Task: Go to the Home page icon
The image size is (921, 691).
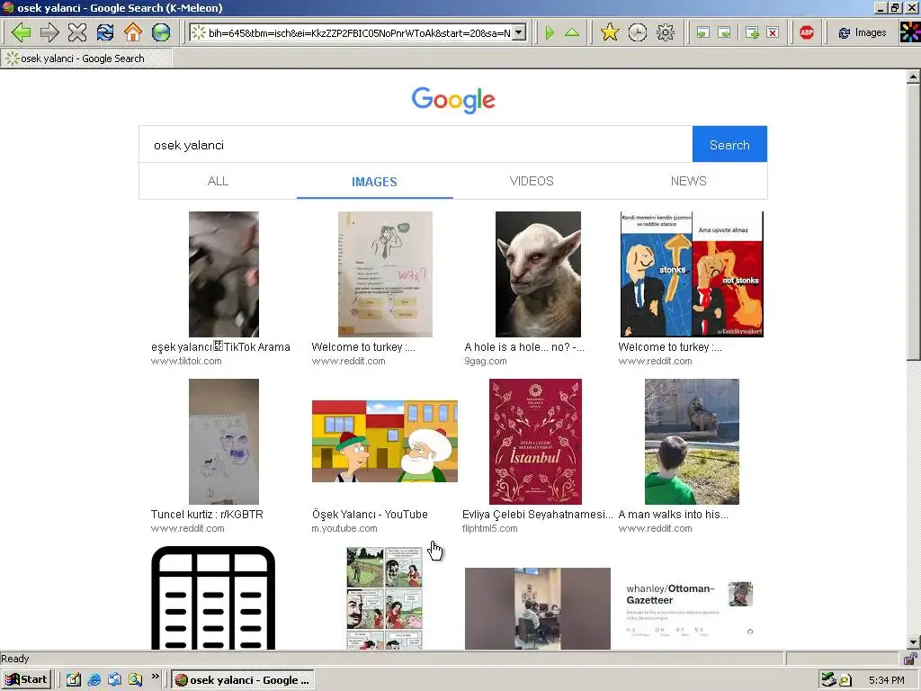Action: click(x=133, y=32)
